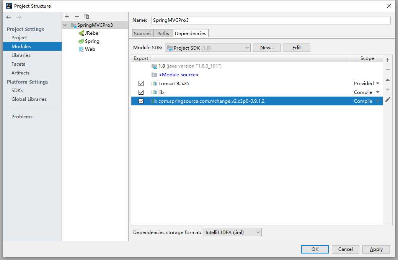Toggle export checkbox for lib
The image size is (398, 260).
(141, 92)
